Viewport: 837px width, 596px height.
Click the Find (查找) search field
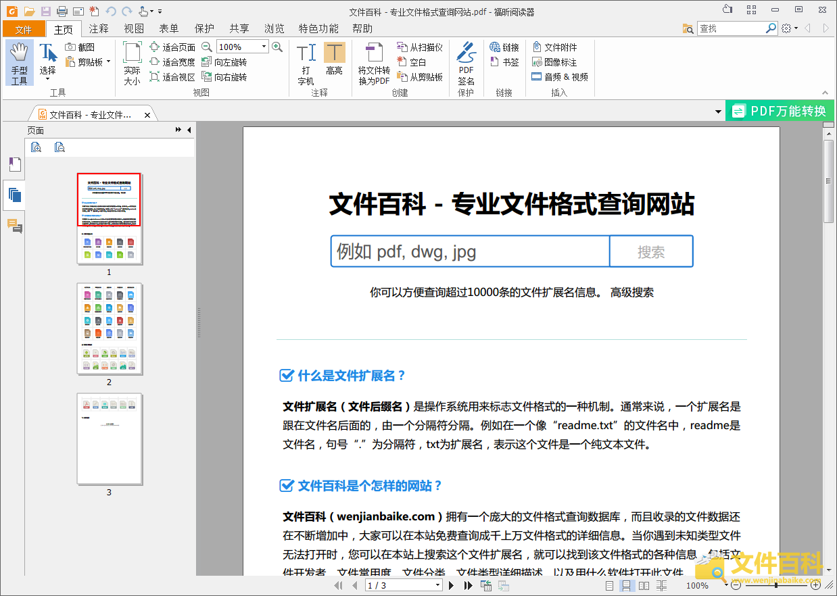coord(732,28)
